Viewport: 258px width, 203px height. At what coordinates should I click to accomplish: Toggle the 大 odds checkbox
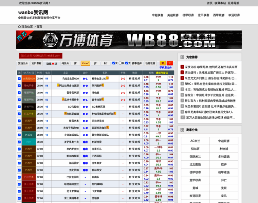click(x=127, y=63)
